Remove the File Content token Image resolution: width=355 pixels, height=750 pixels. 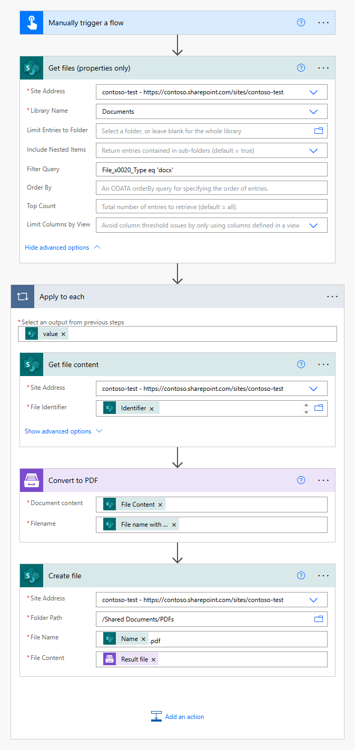coord(161,505)
